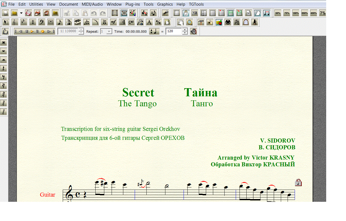Set zoom to 200%
The height and width of the screenshot is (221, 346).
coord(304,13)
